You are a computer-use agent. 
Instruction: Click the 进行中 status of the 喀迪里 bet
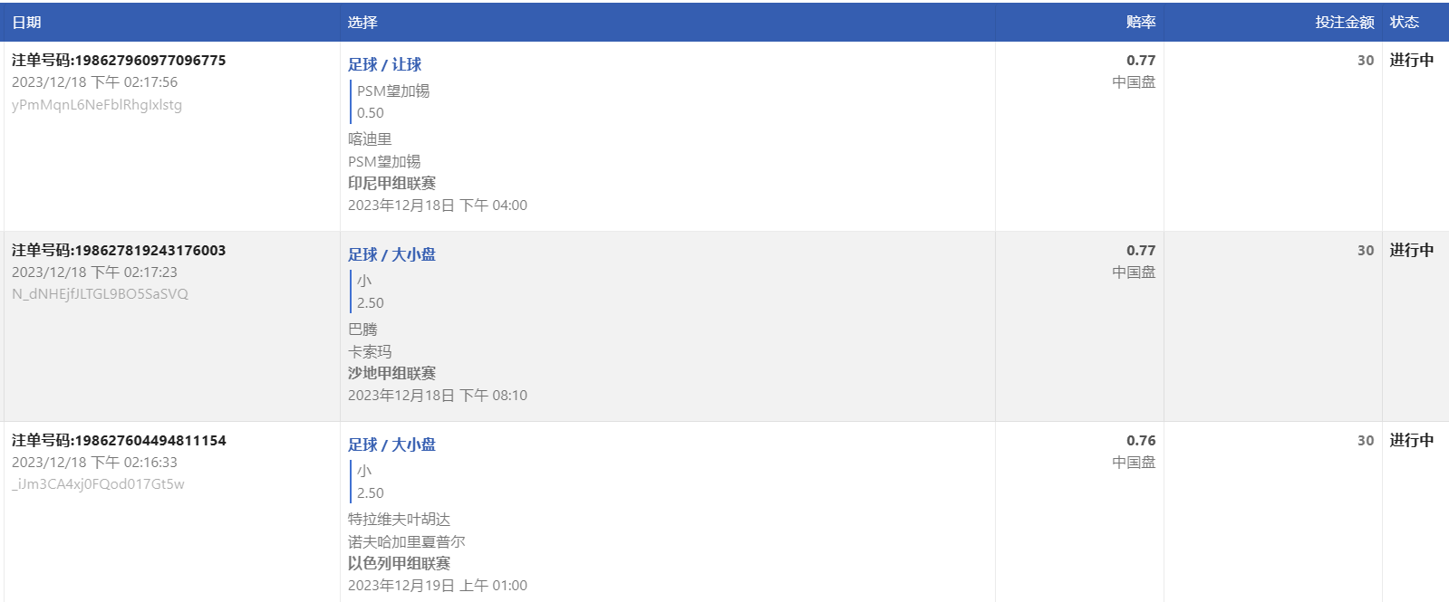click(x=1412, y=61)
